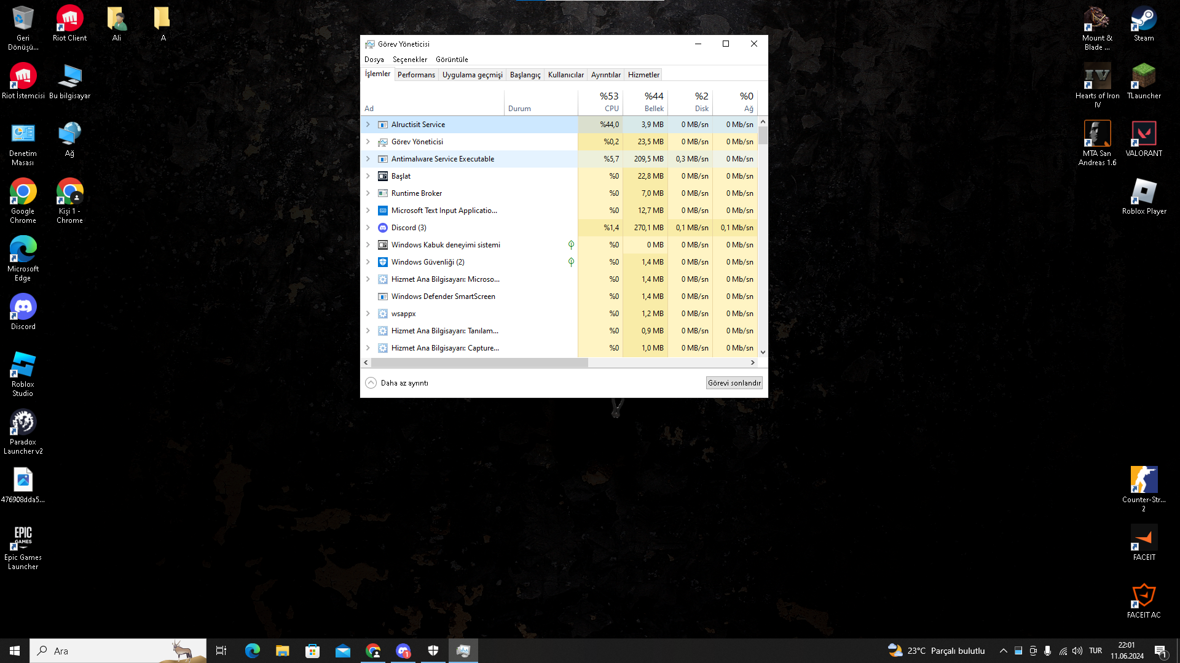Switch to the Başlangıç tab

[x=525, y=75]
